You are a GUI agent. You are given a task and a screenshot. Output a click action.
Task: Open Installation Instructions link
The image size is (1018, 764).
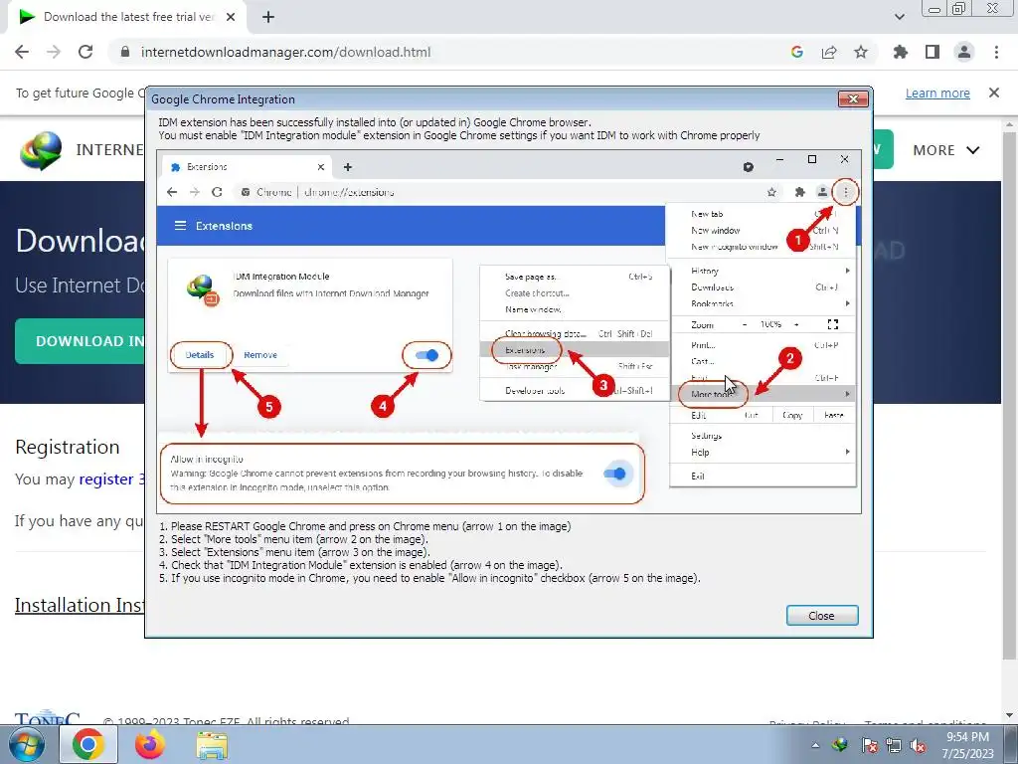point(80,605)
